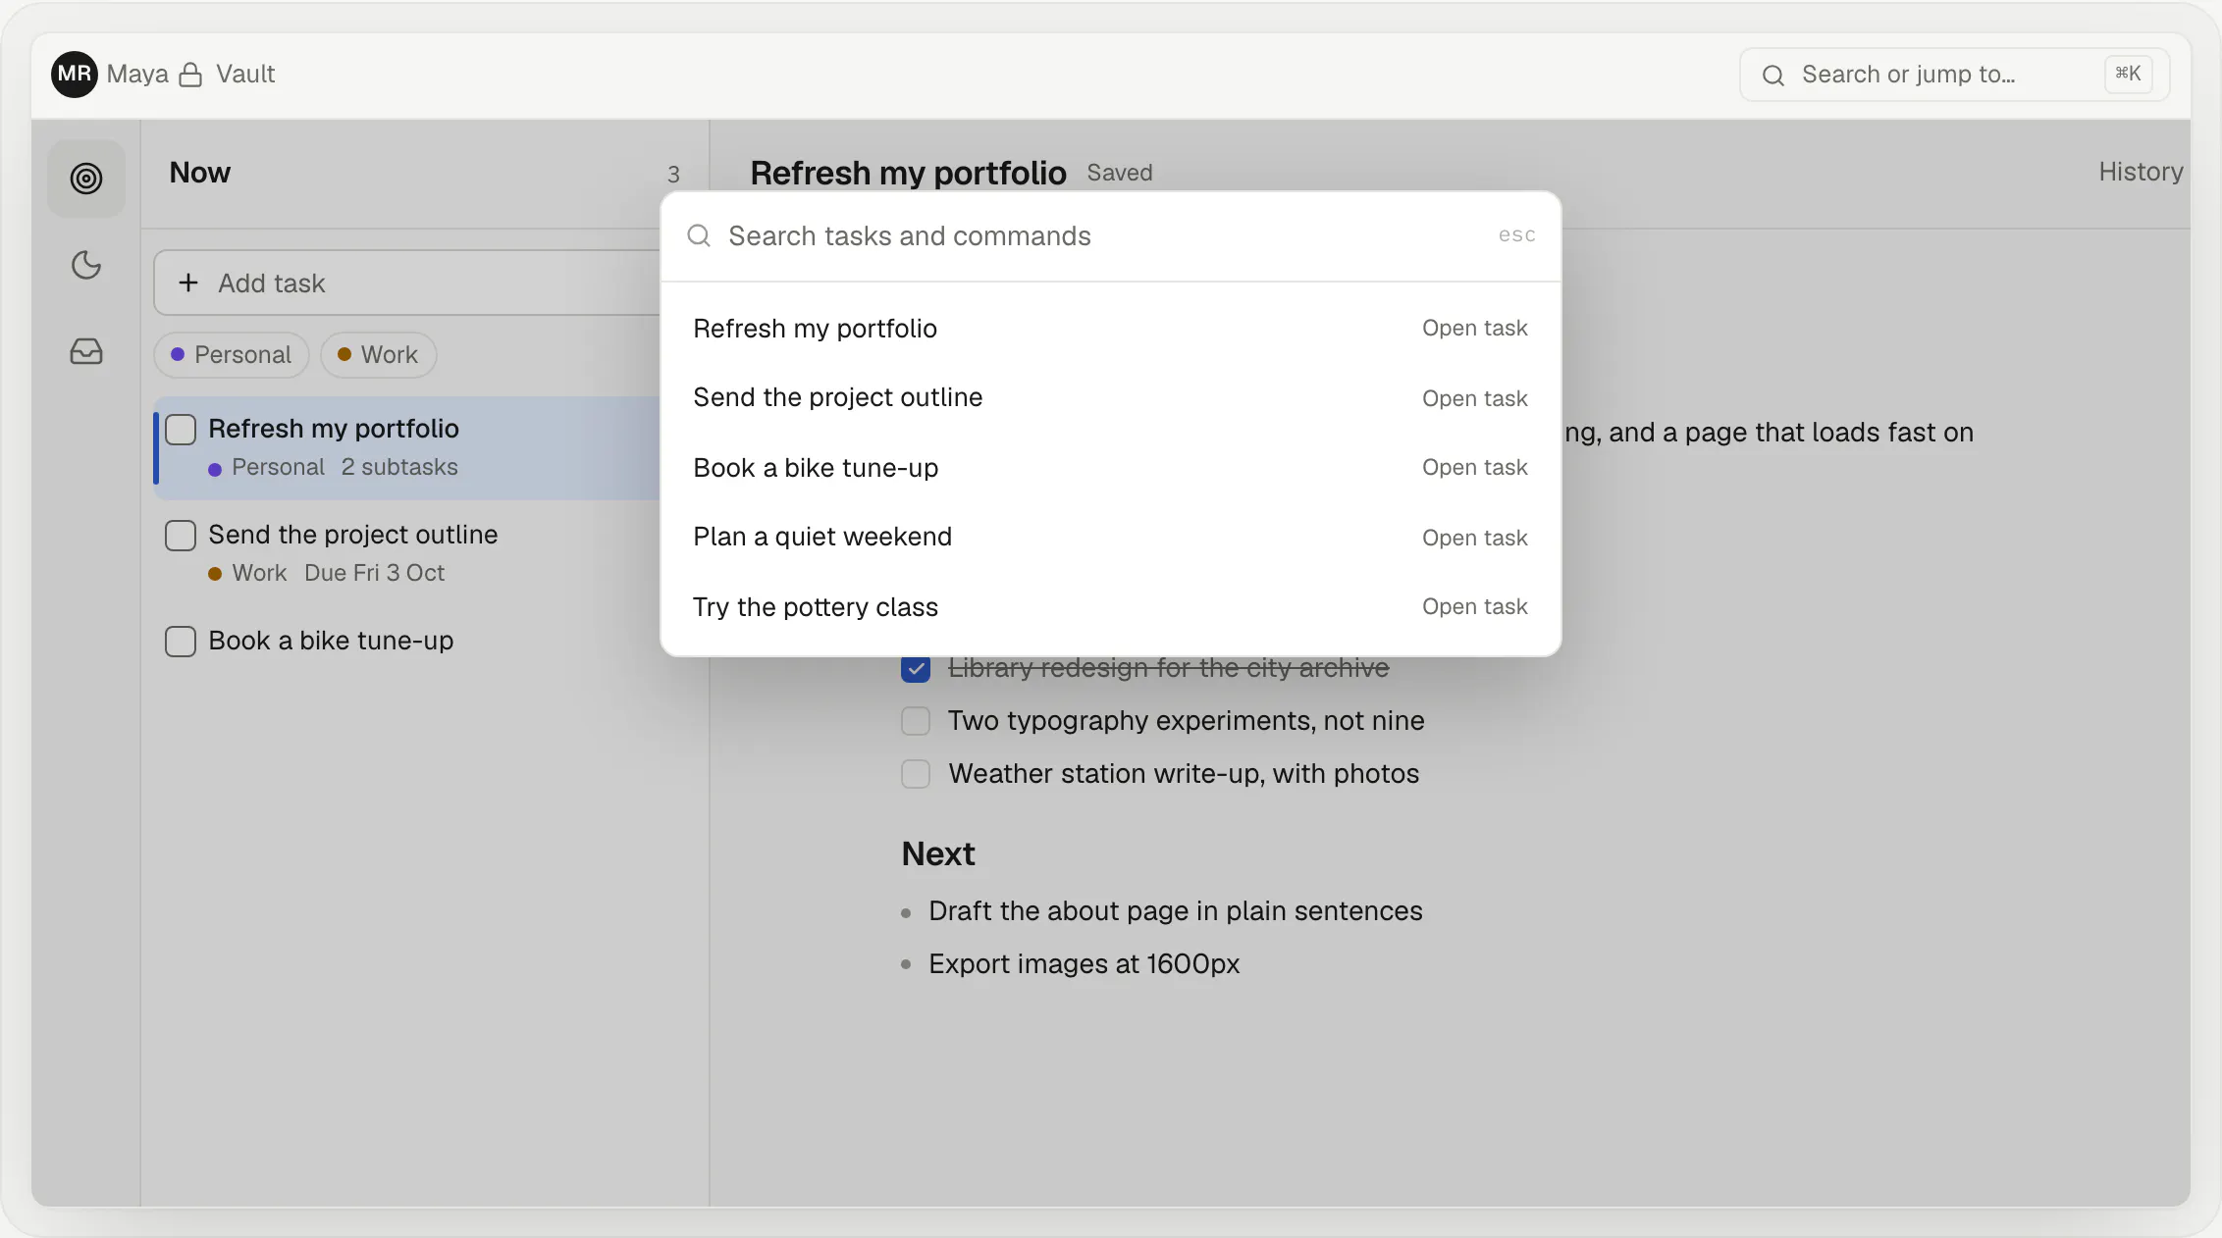
Task: Click the magnifier icon in command palette
Action: click(699, 235)
